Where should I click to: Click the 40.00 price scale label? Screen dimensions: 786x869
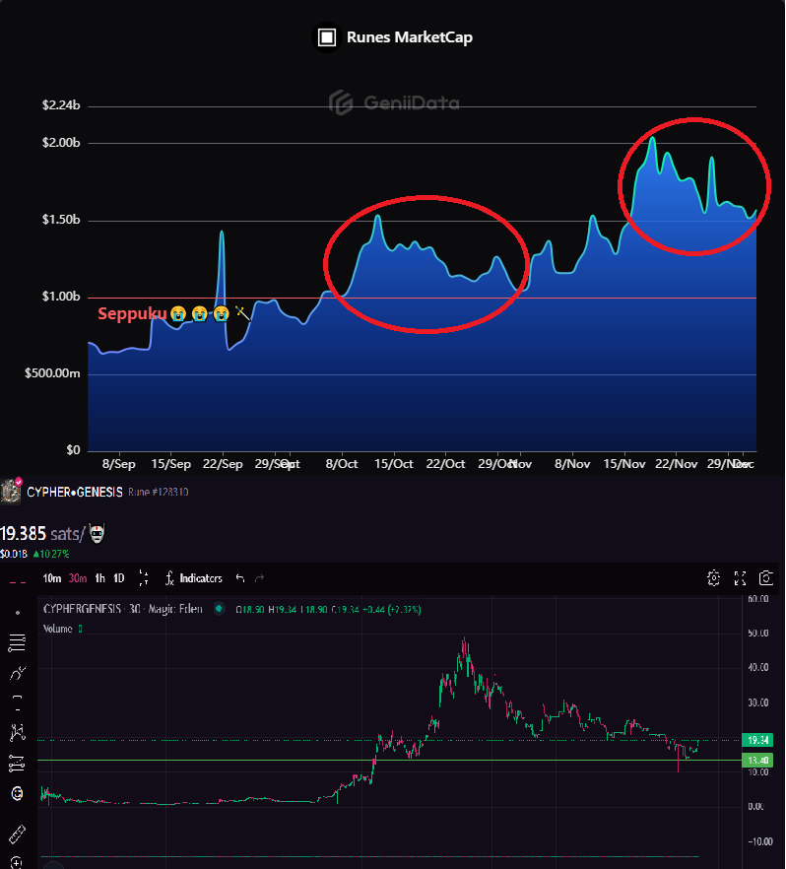tap(757, 667)
